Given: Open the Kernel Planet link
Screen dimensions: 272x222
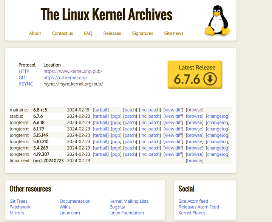Looking at the screenshot, I should tap(192, 213).
